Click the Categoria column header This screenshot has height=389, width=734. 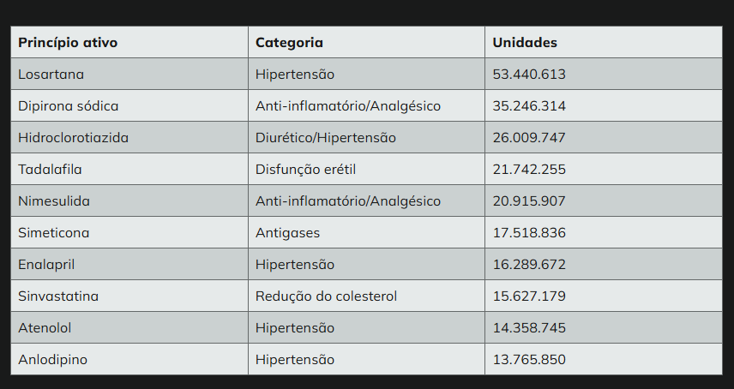366,42
